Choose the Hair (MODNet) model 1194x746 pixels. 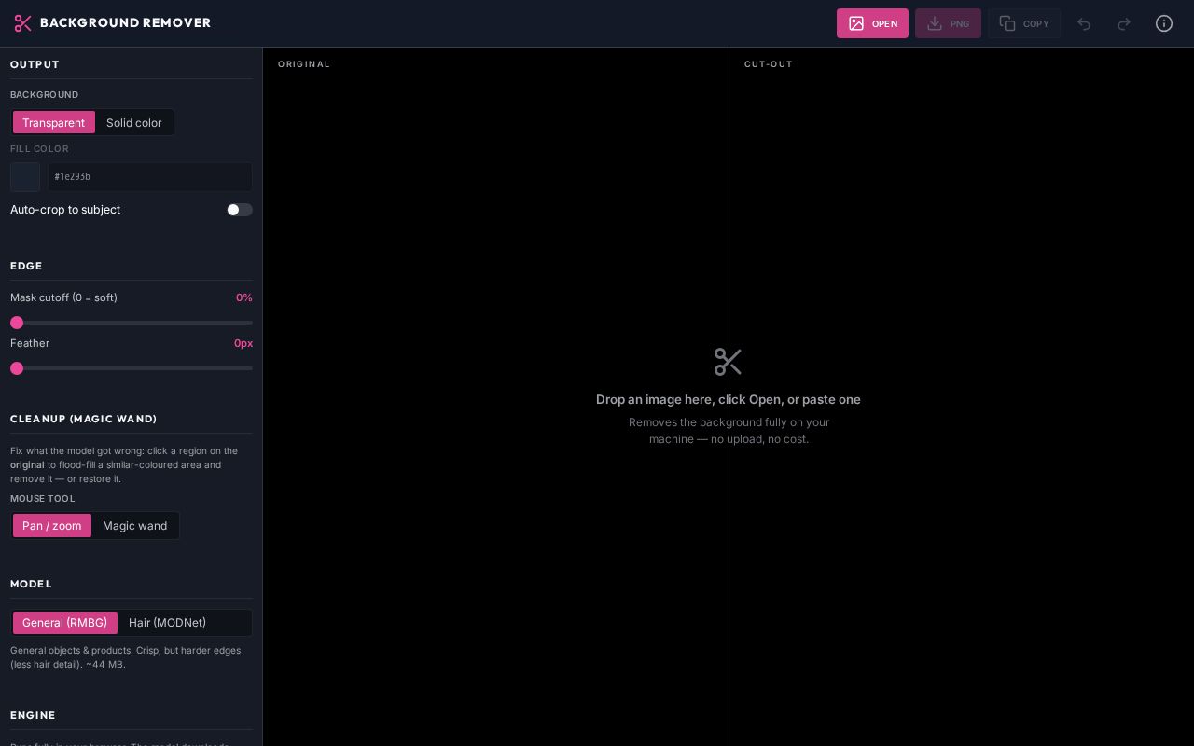(167, 622)
